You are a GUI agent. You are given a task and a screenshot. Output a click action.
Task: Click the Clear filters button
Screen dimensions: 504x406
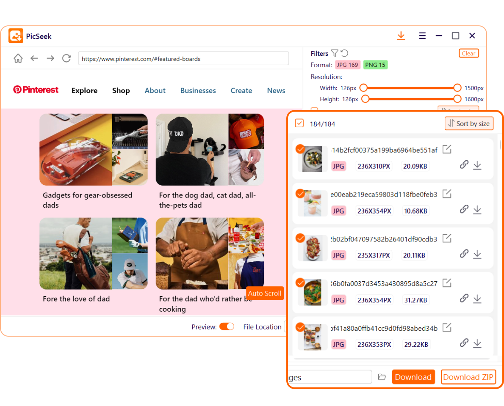(469, 53)
